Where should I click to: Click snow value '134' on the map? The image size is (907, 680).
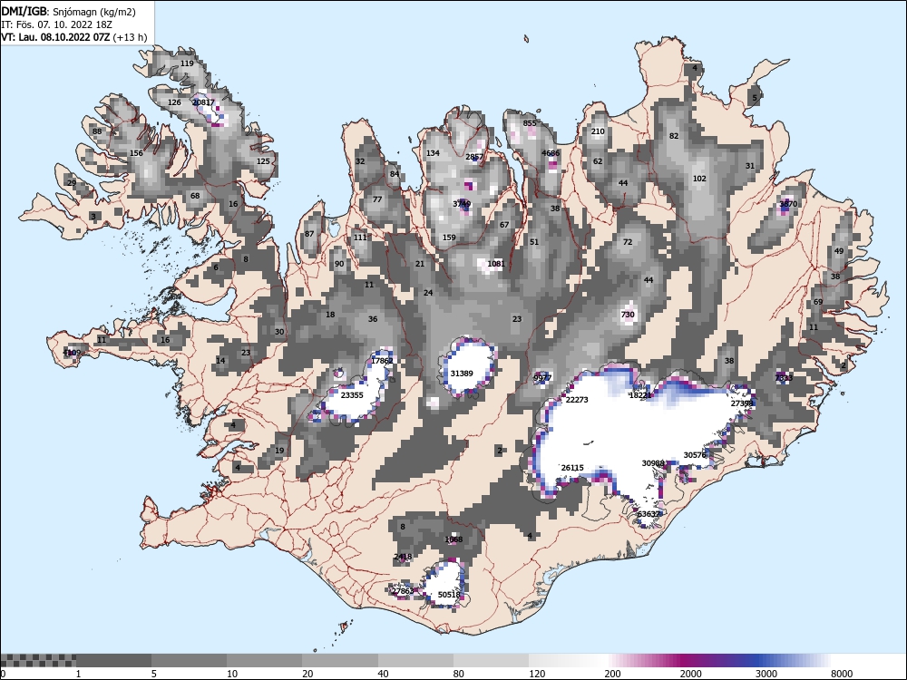pyautogui.click(x=433, y=153)
